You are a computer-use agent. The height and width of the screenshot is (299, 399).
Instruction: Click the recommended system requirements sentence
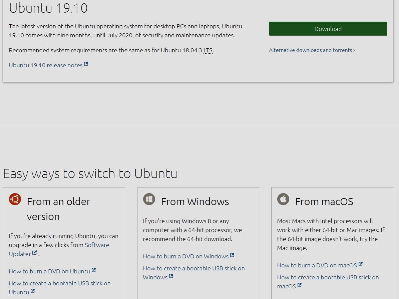[x=111, y=50]
